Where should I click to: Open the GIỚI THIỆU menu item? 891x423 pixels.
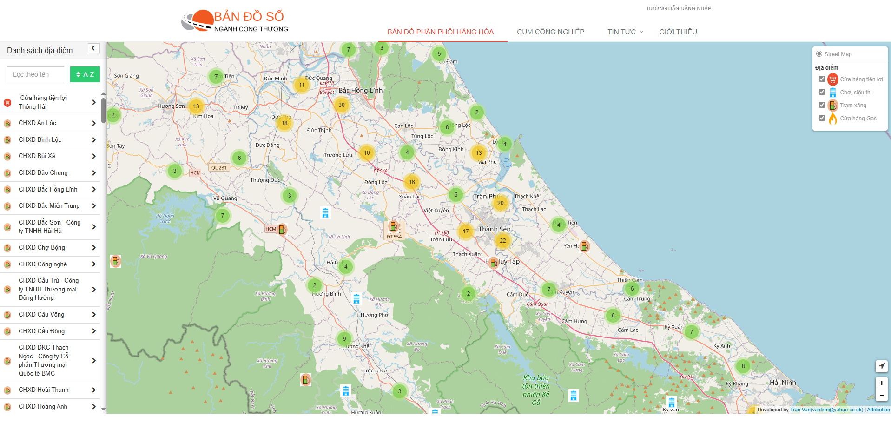[678, 32]
